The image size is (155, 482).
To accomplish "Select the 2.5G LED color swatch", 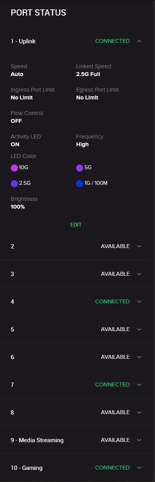I will tap(14, 183).
